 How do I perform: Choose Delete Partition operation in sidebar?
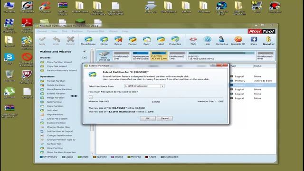pos(56,85)
